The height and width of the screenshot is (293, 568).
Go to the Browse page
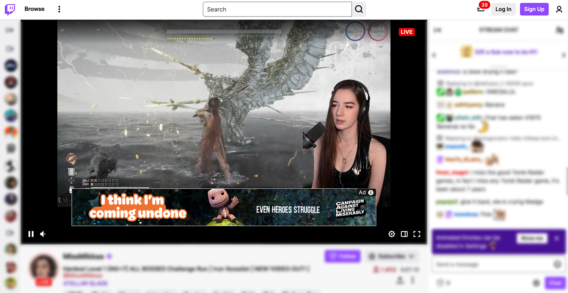34,9
